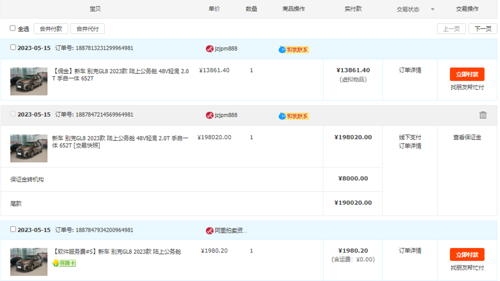Open the 和我联系 chat in second order
Screen dimensions: 500x281
pyautogui.click(x=294, y=116)
